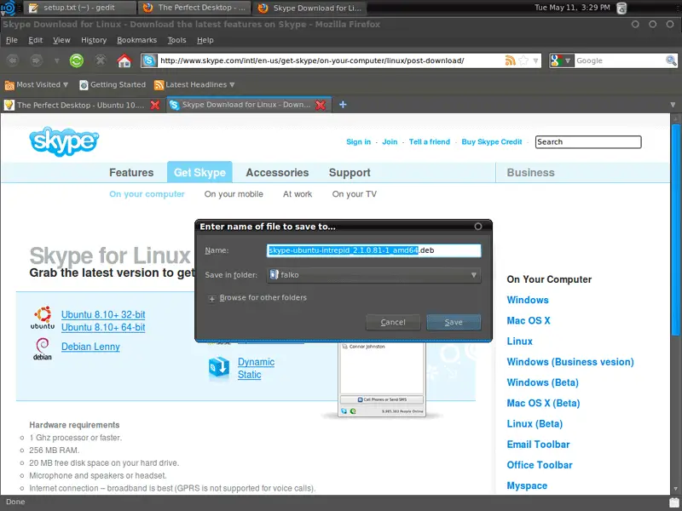The width and height of the screenshot is (682, 511).
Task: Click the Firefox Forward arrow button
Action: tap(37, 60)
